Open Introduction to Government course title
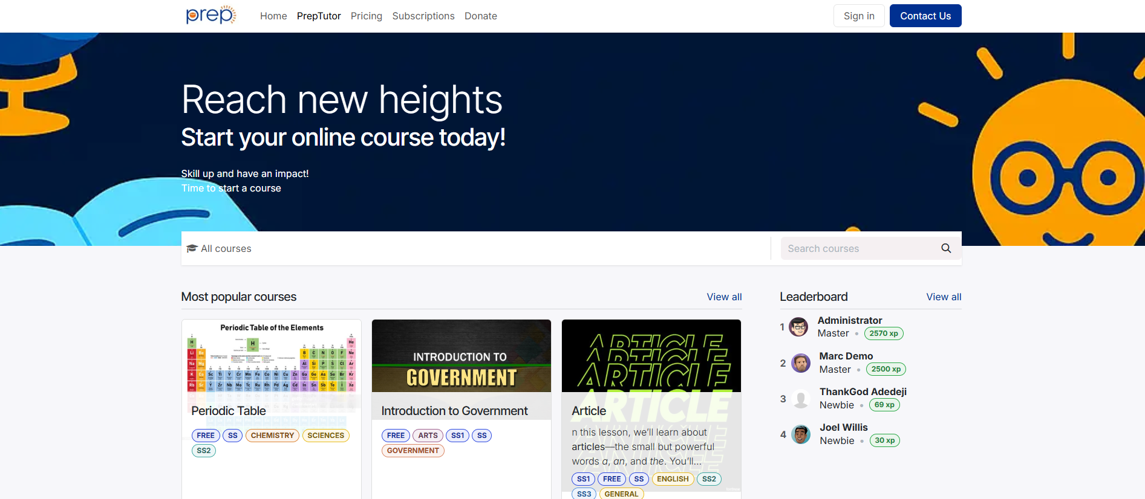 click(454, 411)
